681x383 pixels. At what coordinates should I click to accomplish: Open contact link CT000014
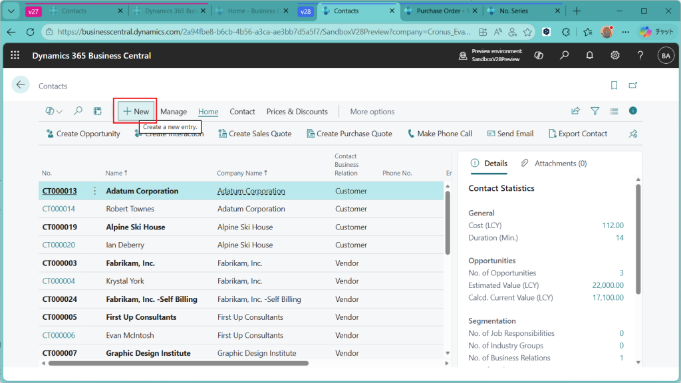pyautogui.click(x=59, y=209)
